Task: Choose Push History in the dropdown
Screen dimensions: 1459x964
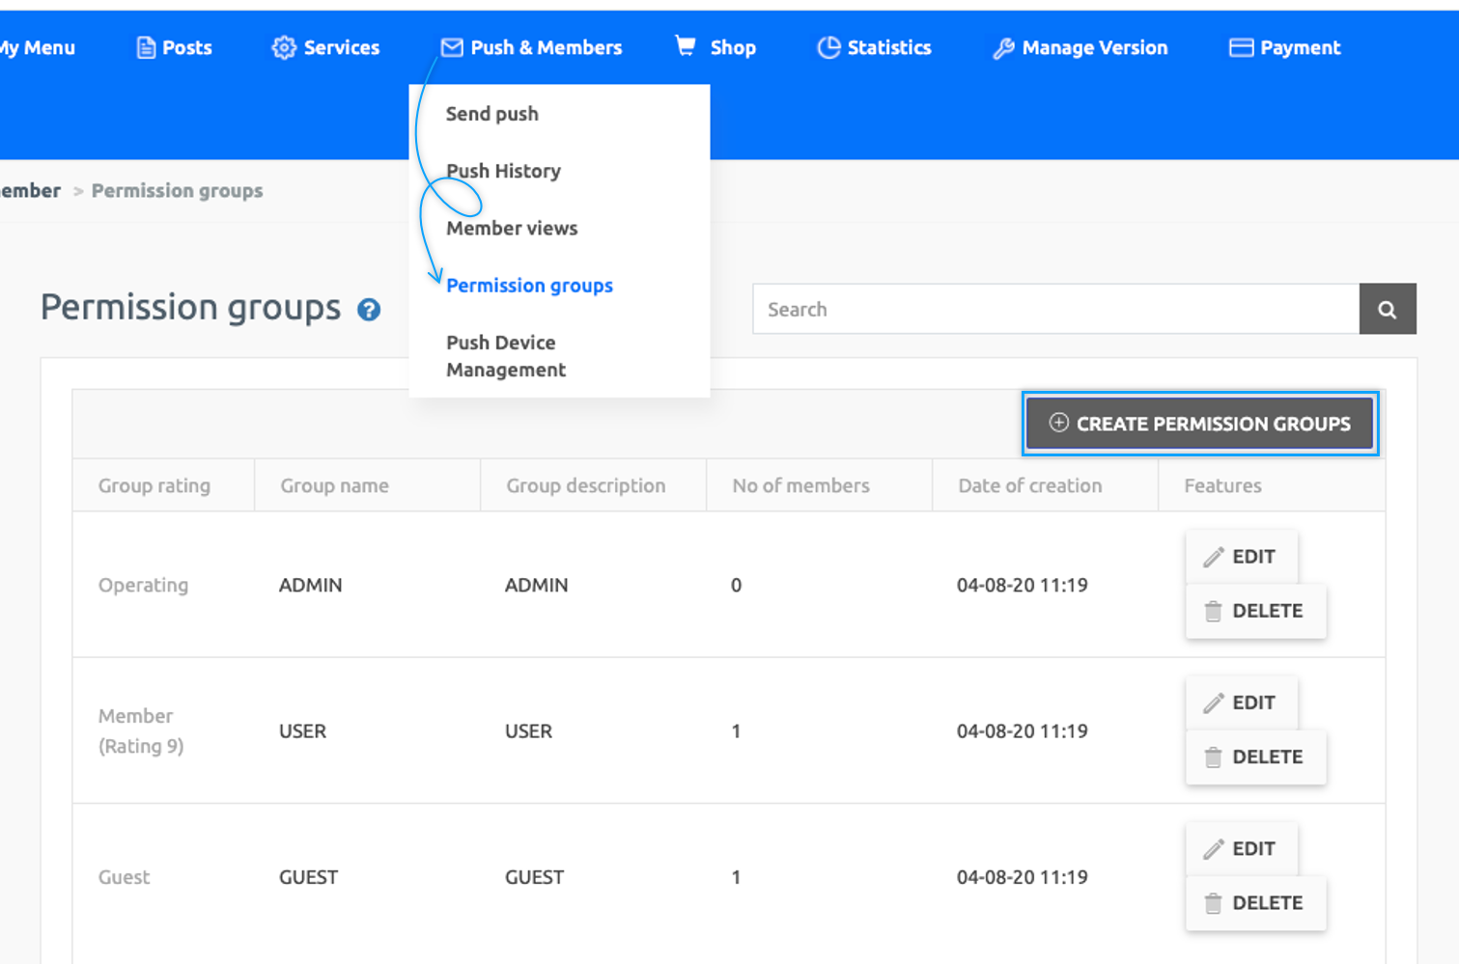Action: pyautogui.click(x=503, y=171)
